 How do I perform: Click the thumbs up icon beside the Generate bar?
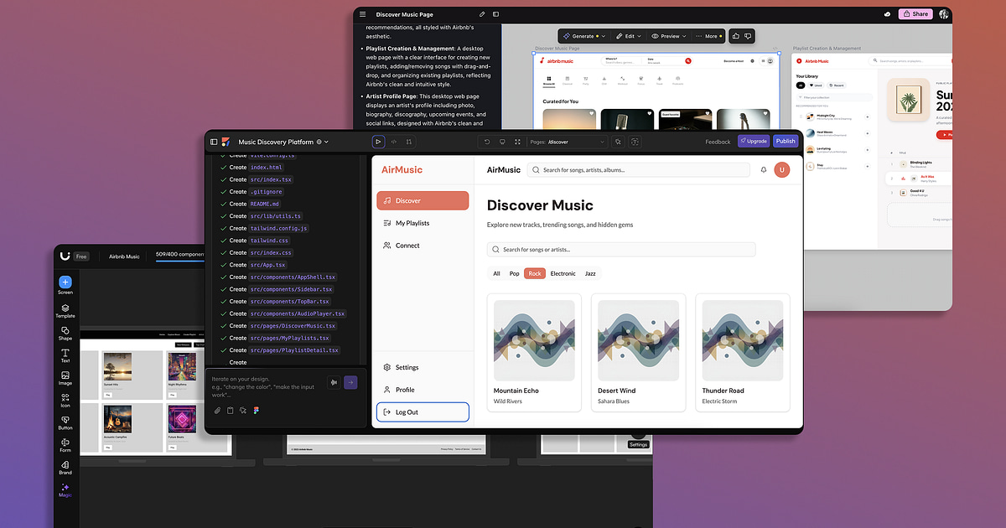(735, 36)
